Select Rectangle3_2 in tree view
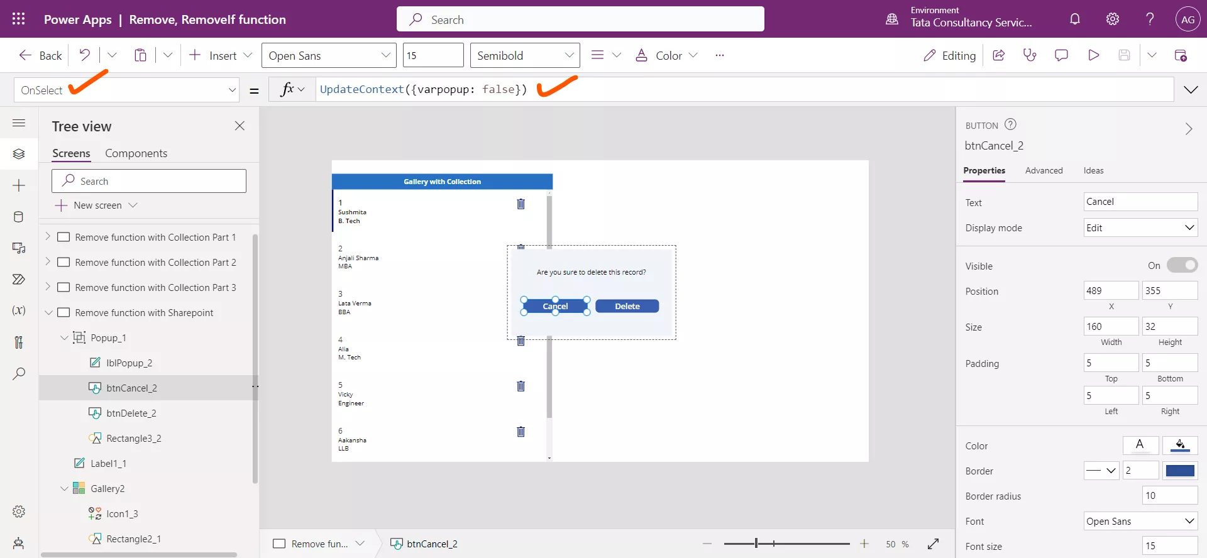 (133, 438)
